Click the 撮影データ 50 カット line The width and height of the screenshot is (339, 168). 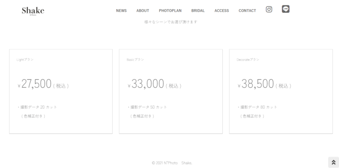point(147,107)
